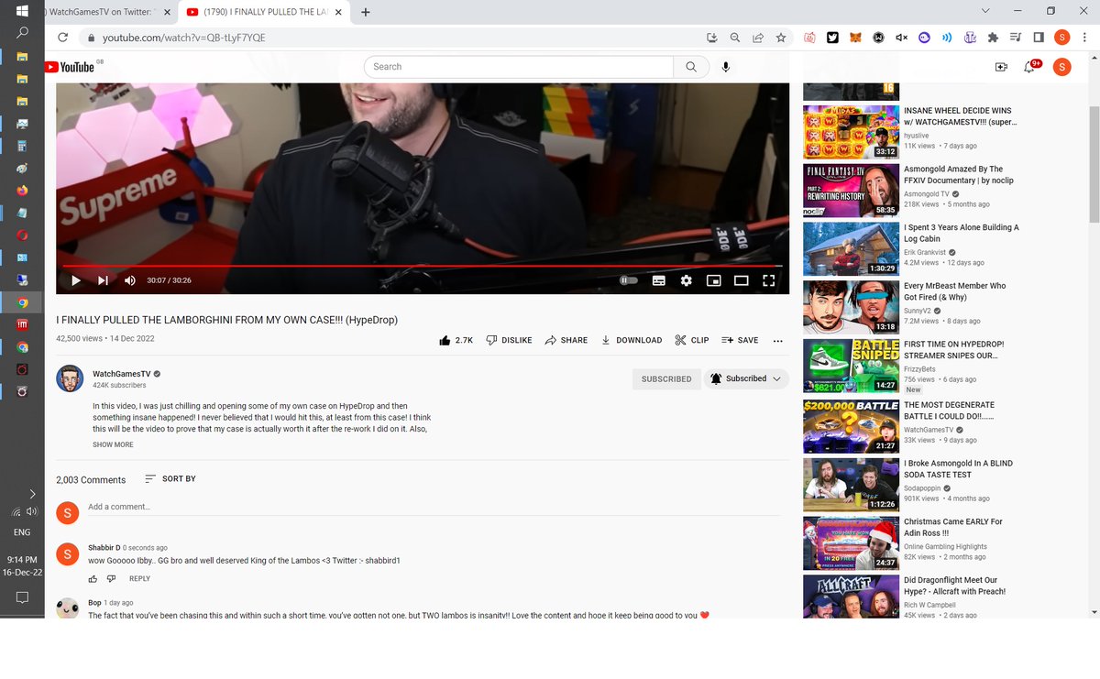Create a clip with the Clip button
The width and height of the screenshot is (1100, 679).
click(692, 340)
